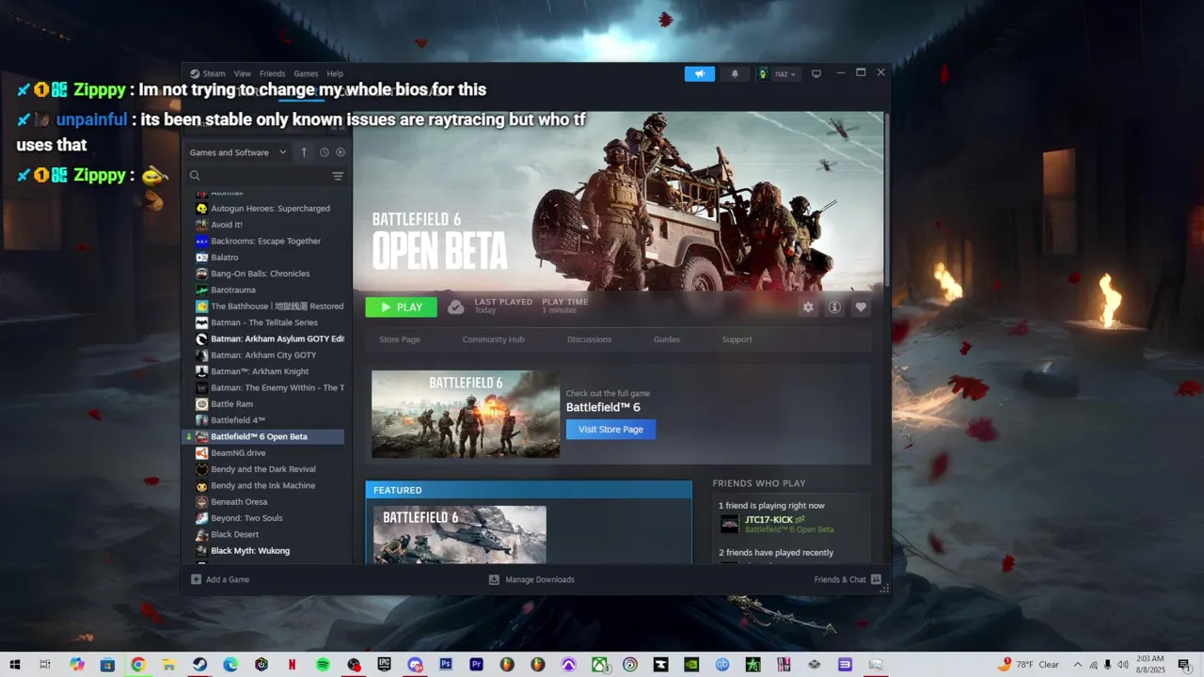The width and height of the screenshot is (1204, 677).
Task: Click the green PLAY button
Action: (x=401, y=307)
